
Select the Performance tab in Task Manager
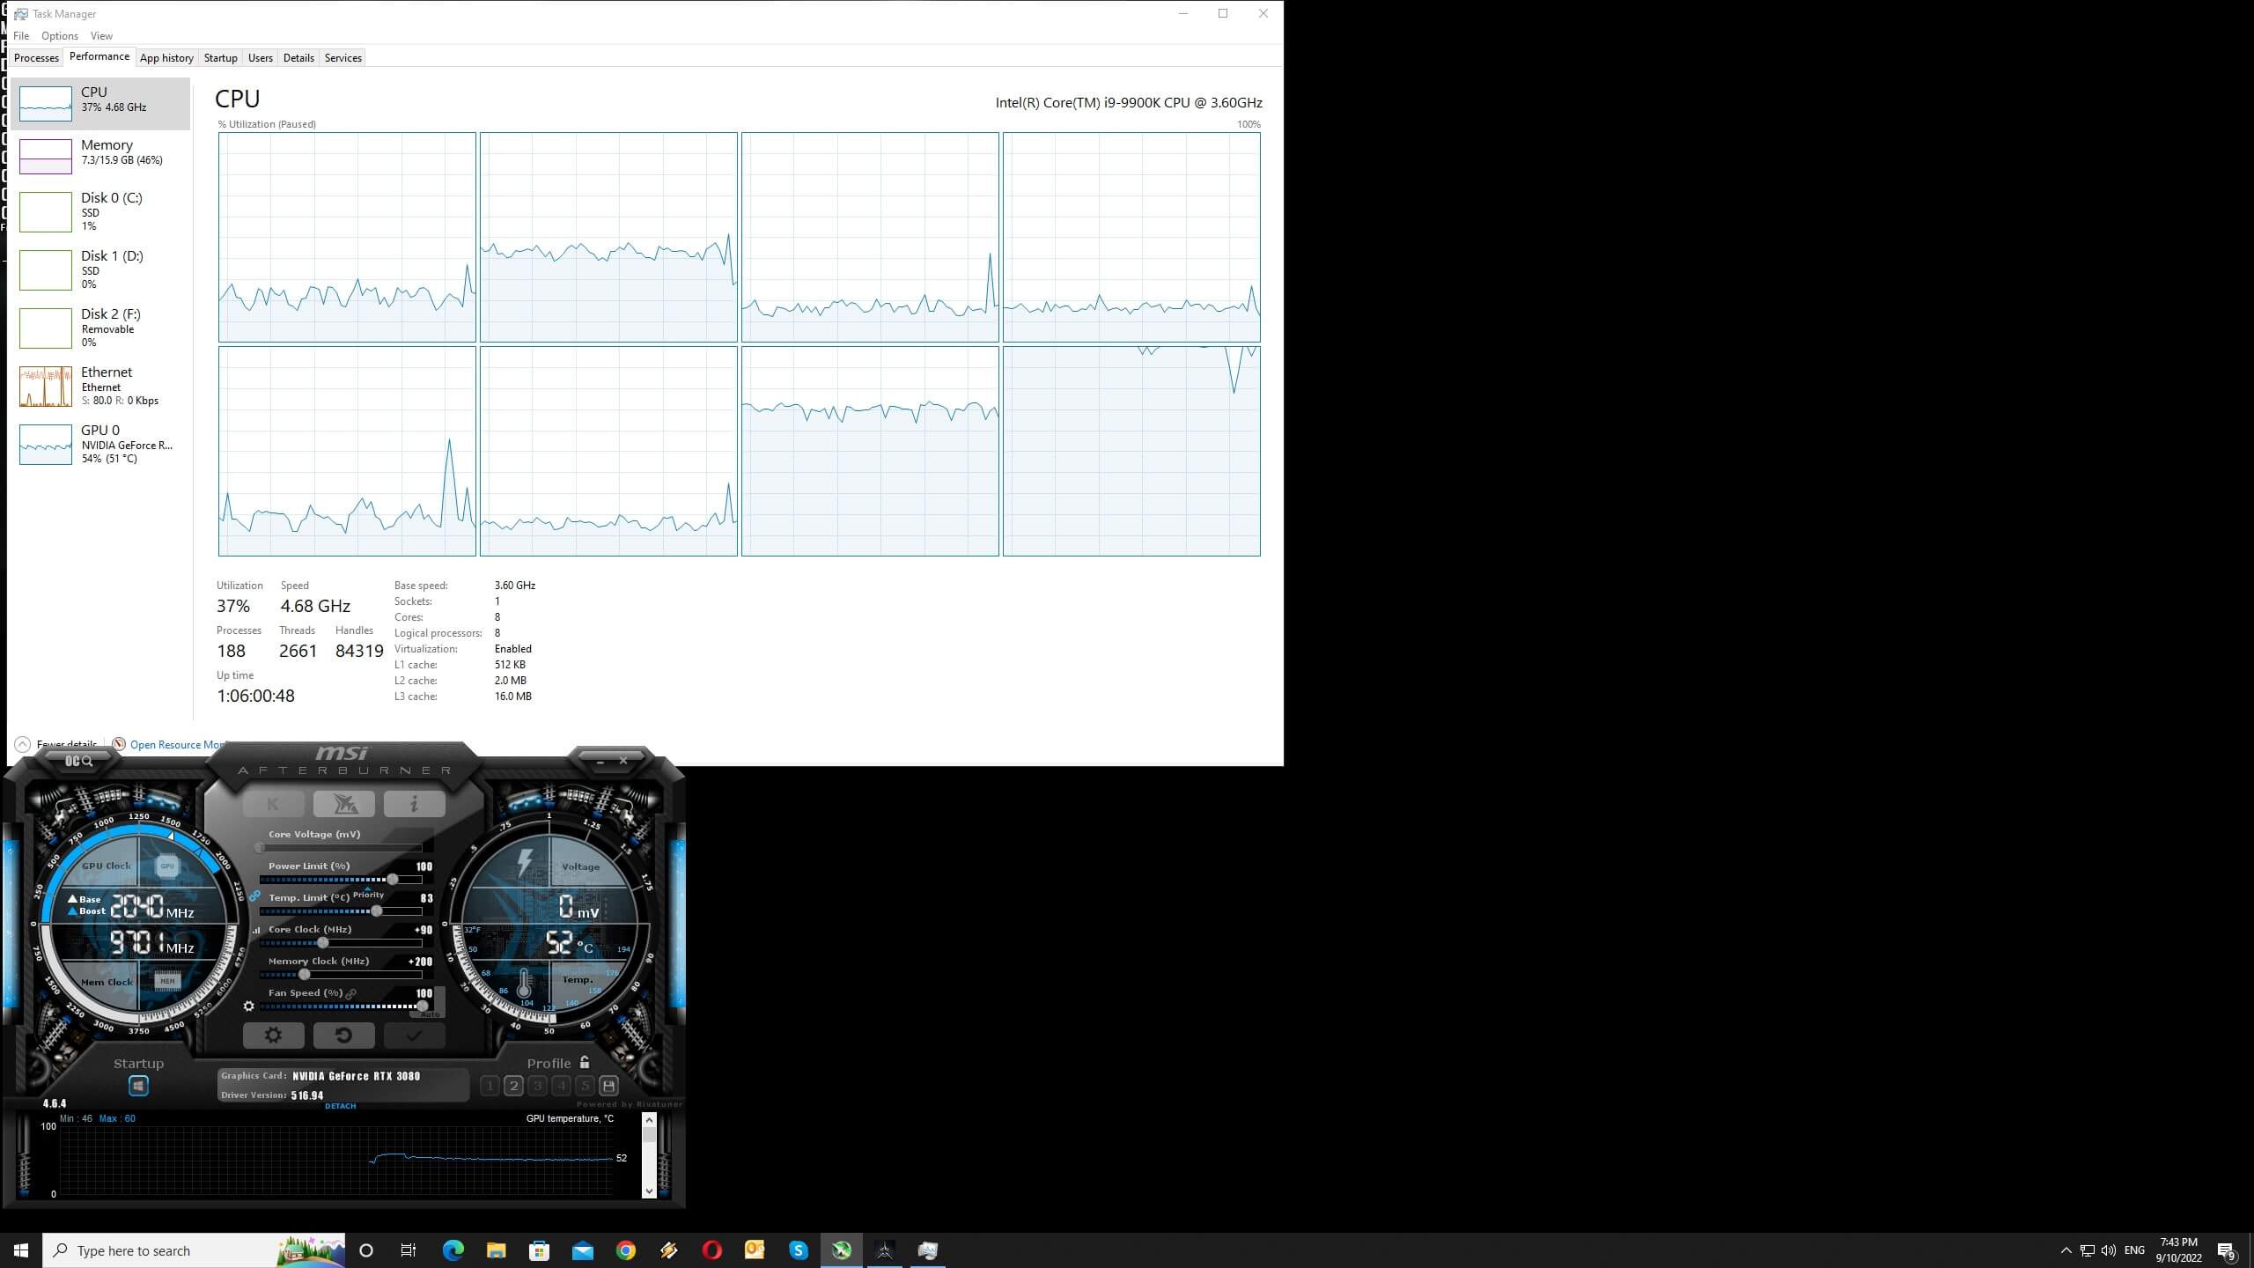click(98, 57)
